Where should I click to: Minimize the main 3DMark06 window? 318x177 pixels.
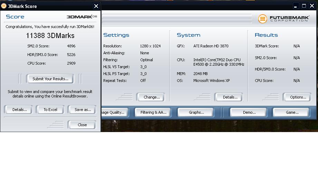coord(296,6)
